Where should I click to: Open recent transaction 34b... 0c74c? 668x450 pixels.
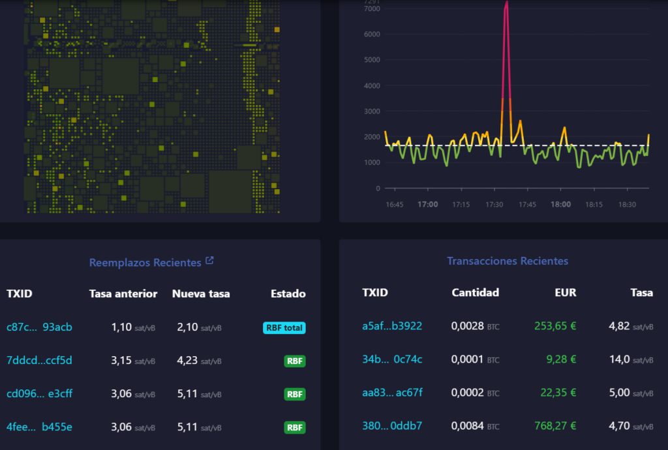(x=392, y=359)
